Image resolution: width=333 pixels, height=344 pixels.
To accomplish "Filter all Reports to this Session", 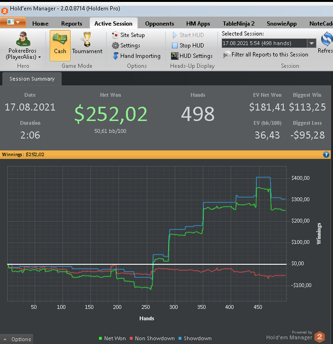I will tap(266, 55).
